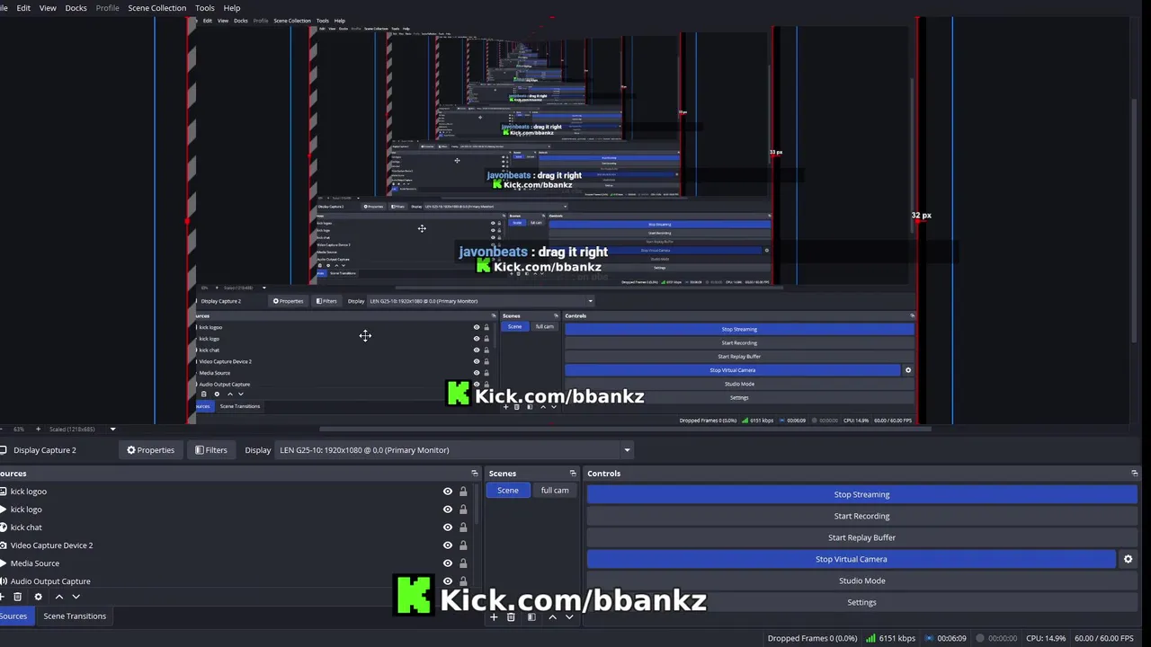This screenshot has height=647, width=1151.
Task: Hide the kick chat source
Action: click(448, 527)
